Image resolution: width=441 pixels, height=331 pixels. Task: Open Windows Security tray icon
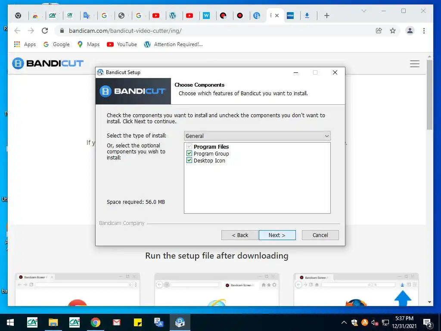(x=354, y=322)
